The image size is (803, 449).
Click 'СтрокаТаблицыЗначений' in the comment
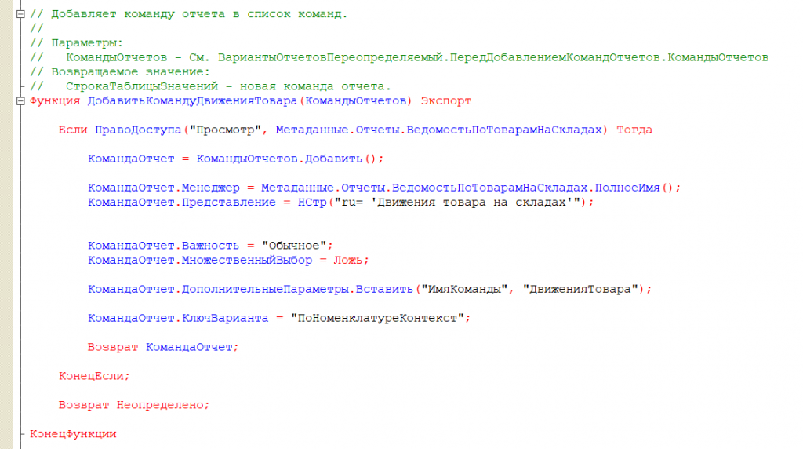142,86
